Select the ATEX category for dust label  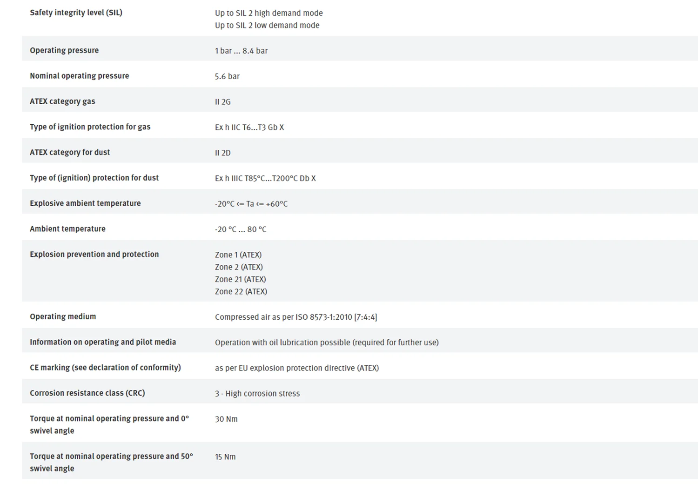click(x=70, y=152)
